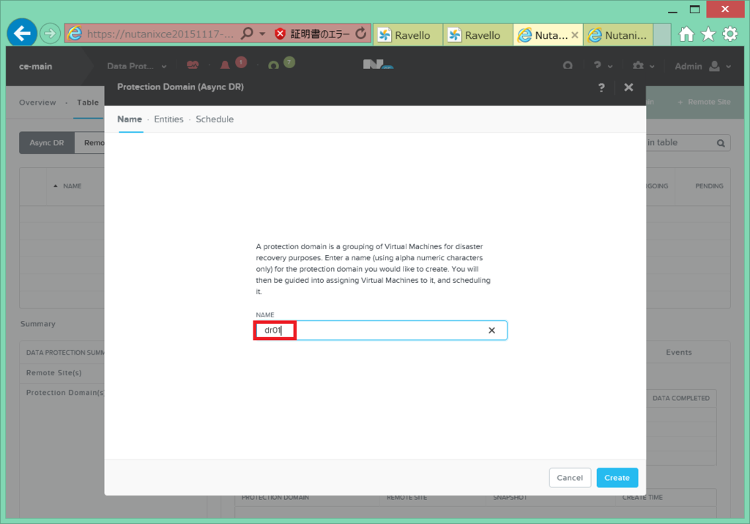Open the browser home page icon
The width and height of the screenshot is (750, 524).
[x=686, y=34]
